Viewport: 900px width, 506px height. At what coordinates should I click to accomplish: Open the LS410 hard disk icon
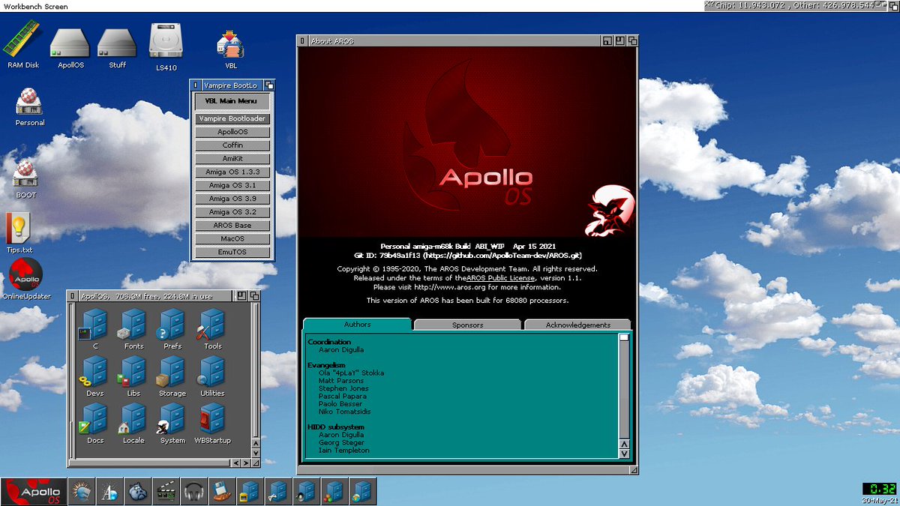click(x=166, y=47)
